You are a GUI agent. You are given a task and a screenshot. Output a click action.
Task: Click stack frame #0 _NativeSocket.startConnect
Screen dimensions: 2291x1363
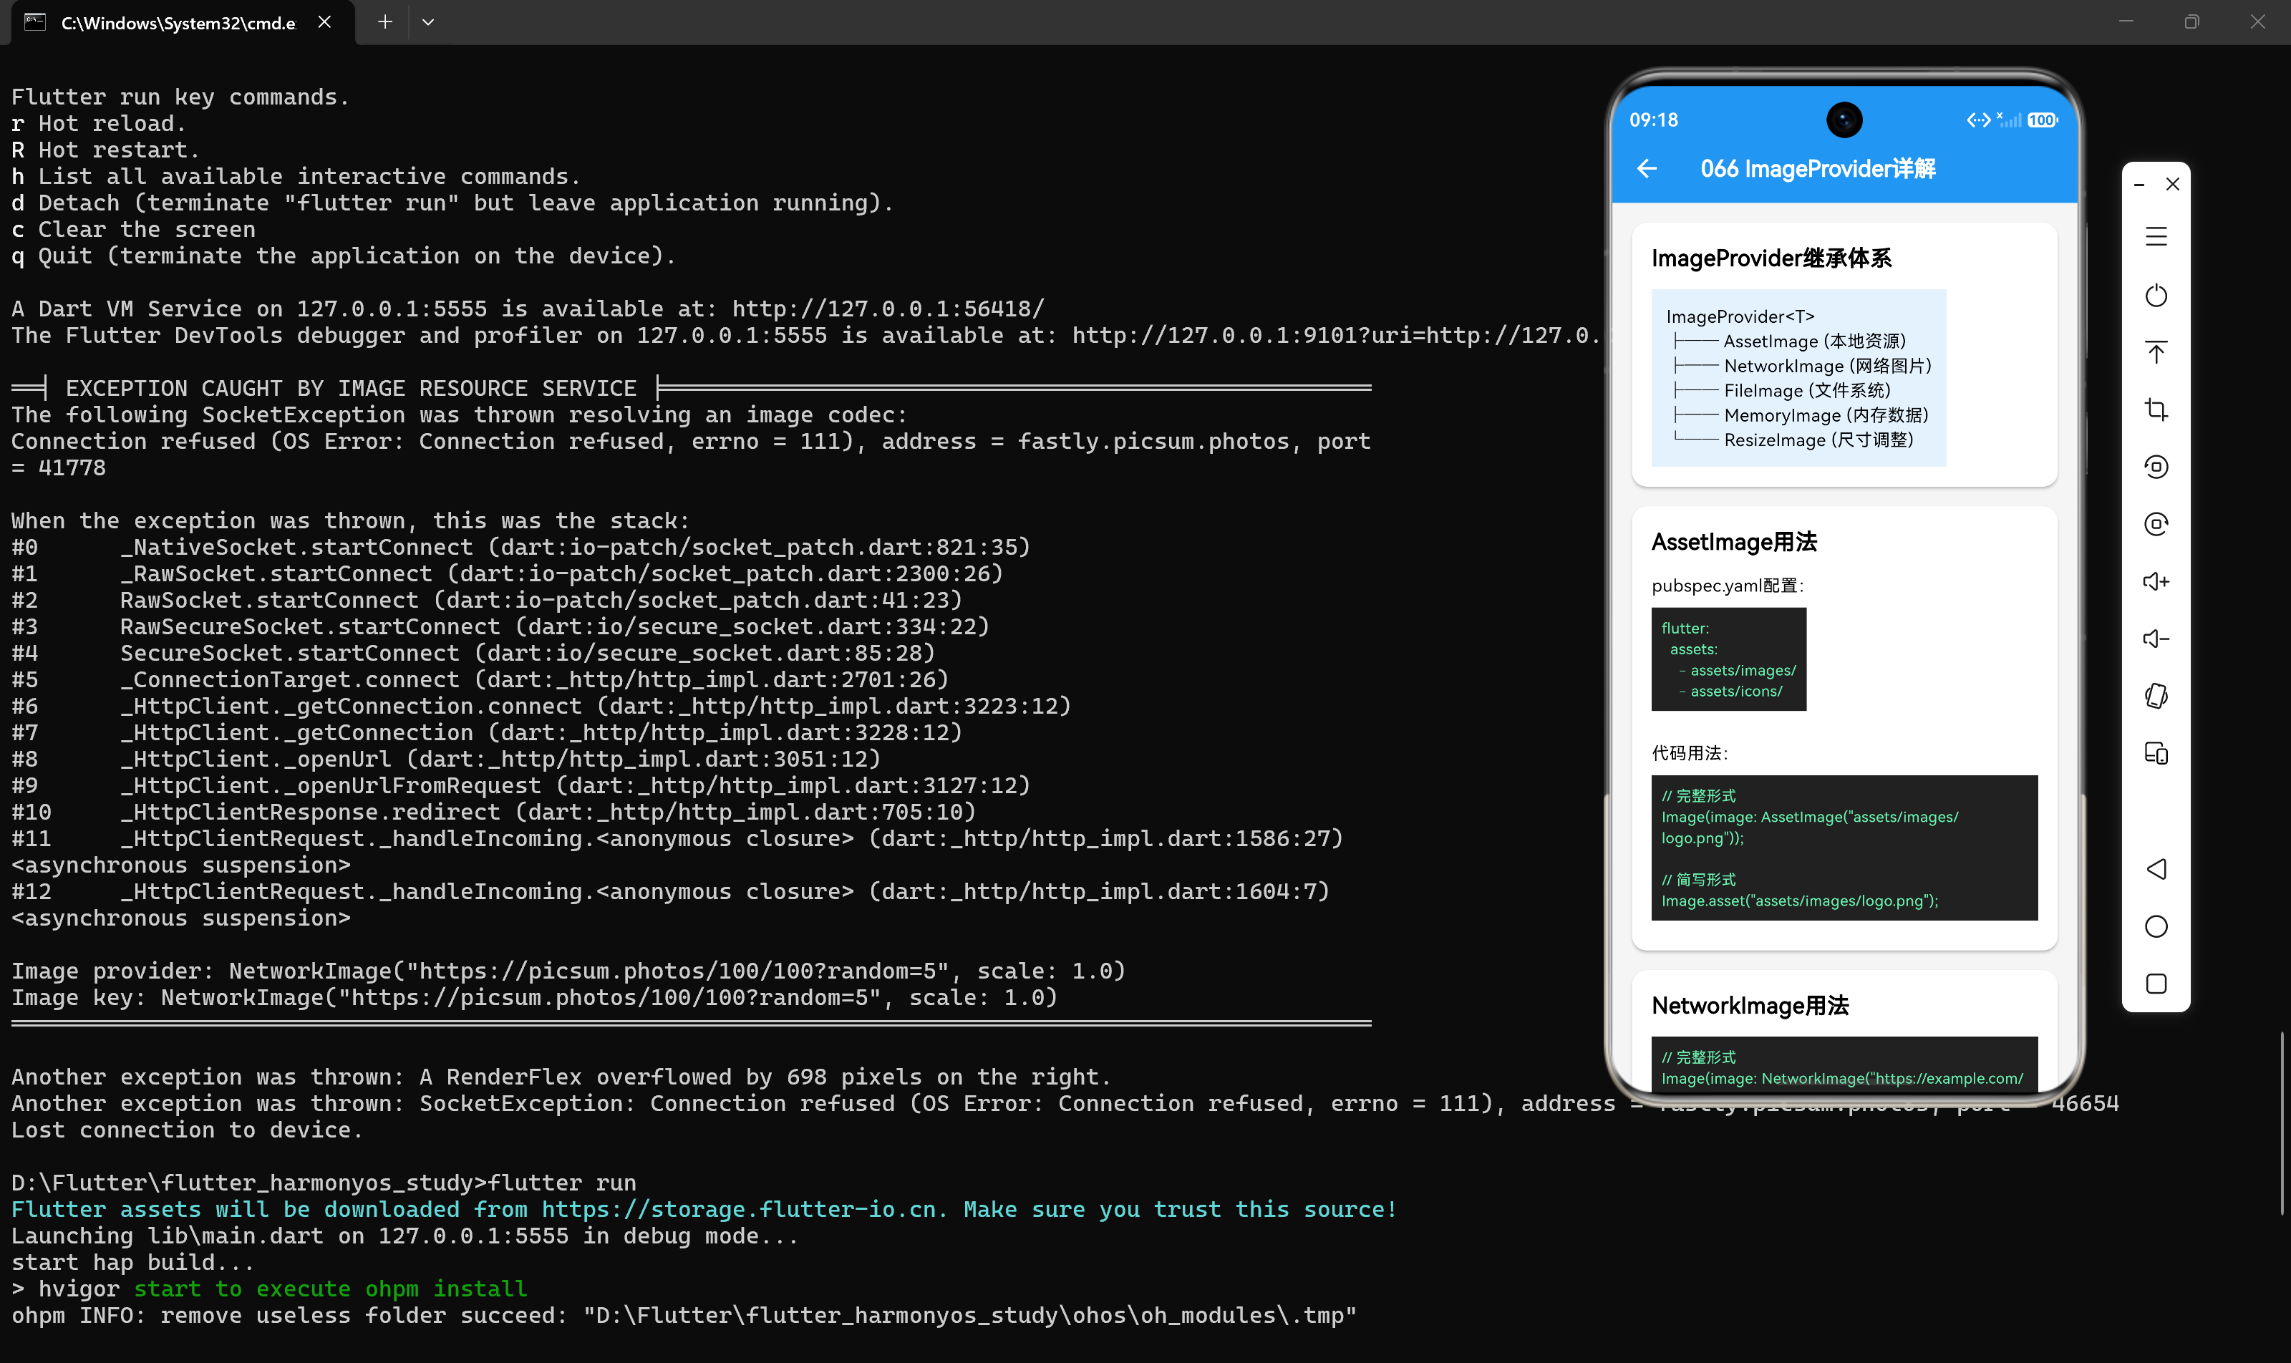[x=521, y=548]
